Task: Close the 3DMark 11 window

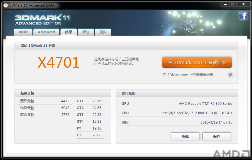Action: pyautogui.click(x=243, y=4)
